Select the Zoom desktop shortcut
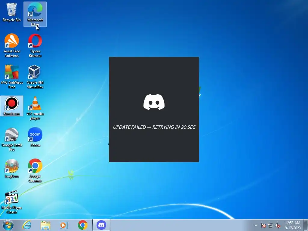Screen dimensions: 308x231 click(x=35, y=137)
